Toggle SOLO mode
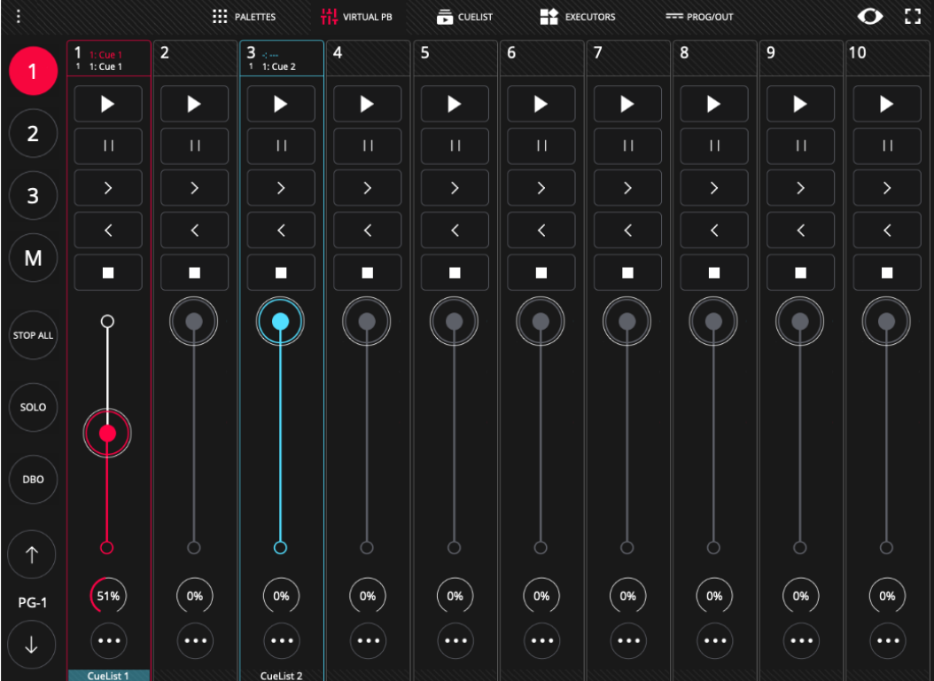934x681 pixels. [33, 407]
